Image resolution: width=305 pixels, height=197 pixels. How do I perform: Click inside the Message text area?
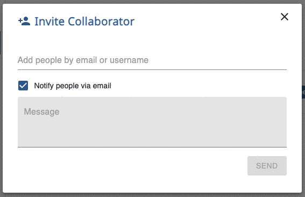click(152, 122)
